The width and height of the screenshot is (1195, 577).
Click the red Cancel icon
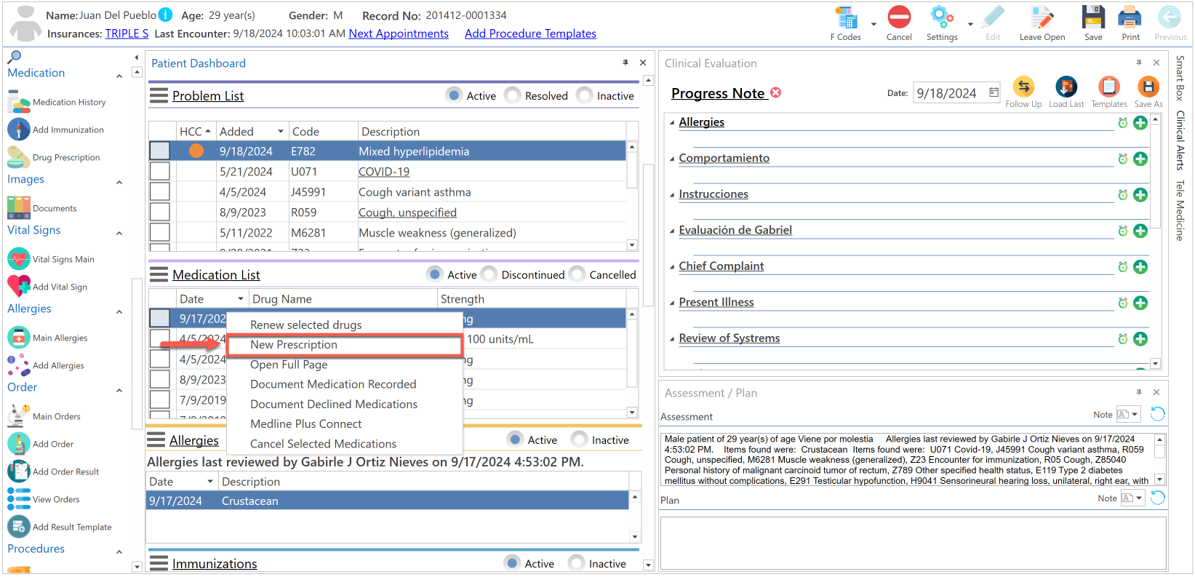click(899, 17)
